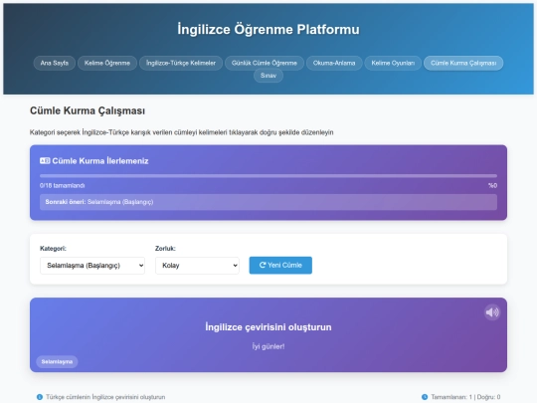Click the Selamlaşma category tag

57,361
